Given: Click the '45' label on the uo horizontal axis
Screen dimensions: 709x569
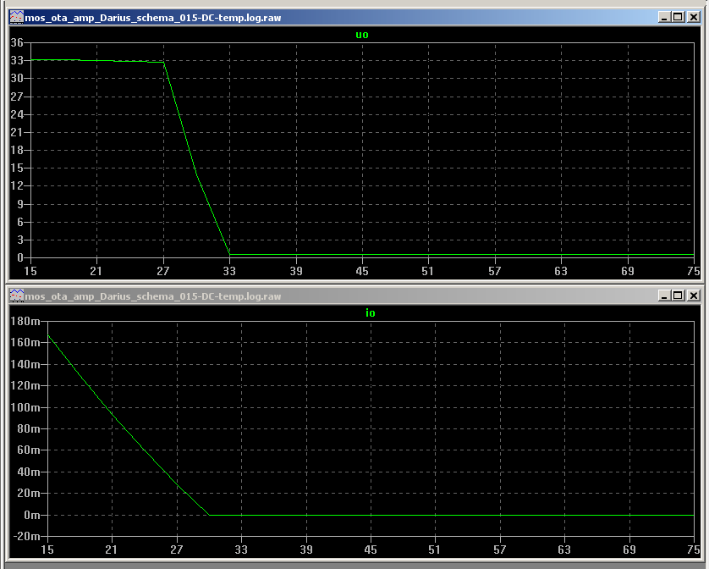Looking at the screenshot, I should 362,271.
